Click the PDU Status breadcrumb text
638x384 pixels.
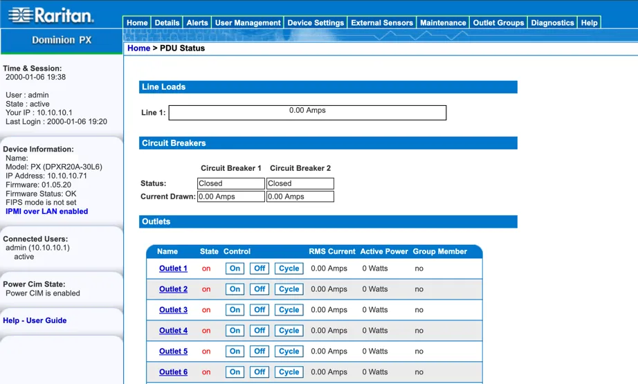(182, 48)
